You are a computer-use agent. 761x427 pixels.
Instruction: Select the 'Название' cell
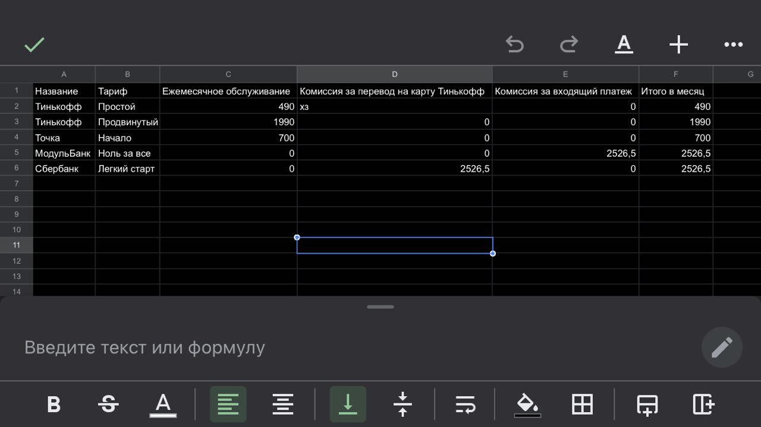[x=64, y=91]
